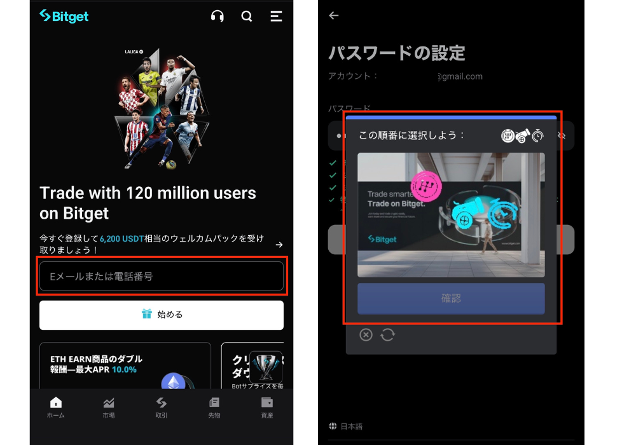Expand welcome pack details via arrow
This screenshot has width=636, height=445.
279,245
